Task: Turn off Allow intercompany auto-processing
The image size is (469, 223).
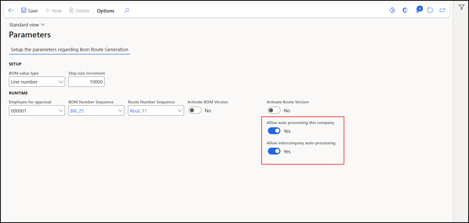Action: pyautogui.click(x=274, y=151)
